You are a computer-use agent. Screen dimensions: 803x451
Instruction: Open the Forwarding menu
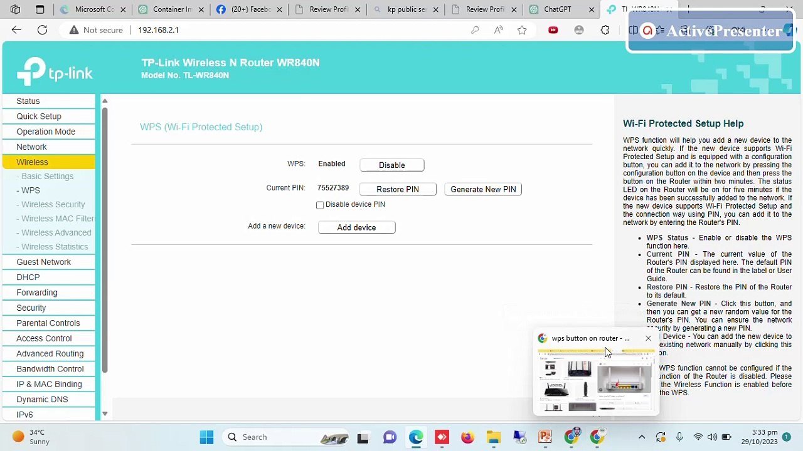point(49,293)
